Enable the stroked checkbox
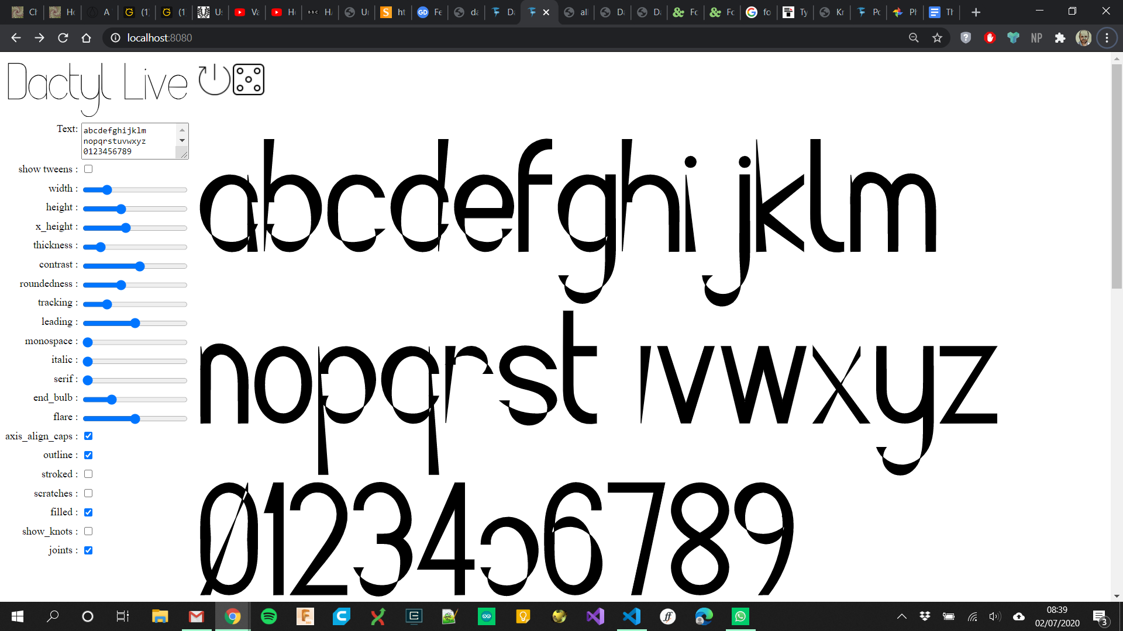 click(88, 474)
